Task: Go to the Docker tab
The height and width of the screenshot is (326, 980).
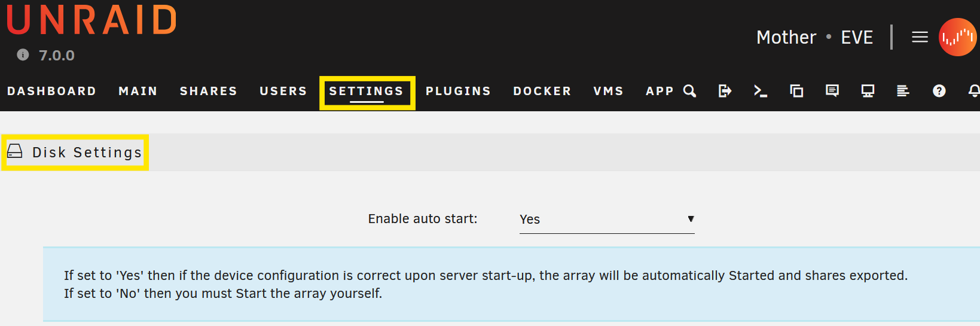Action: click(542, 91)
